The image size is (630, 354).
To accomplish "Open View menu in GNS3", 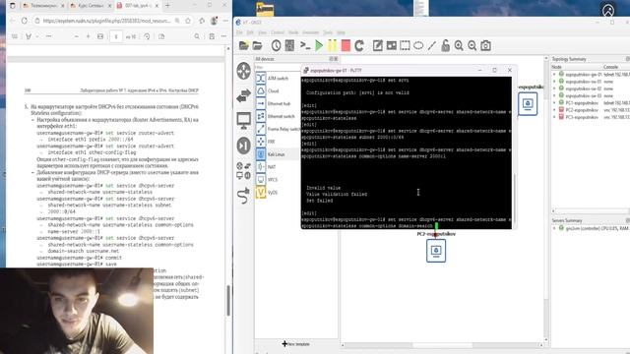I will 262,32.
